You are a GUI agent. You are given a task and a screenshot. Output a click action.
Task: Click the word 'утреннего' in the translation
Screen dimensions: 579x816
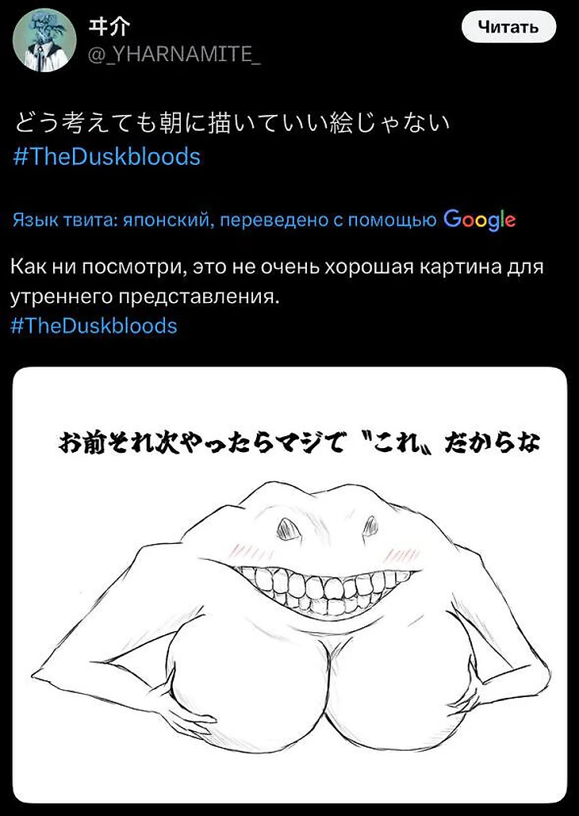coord(60,297)
